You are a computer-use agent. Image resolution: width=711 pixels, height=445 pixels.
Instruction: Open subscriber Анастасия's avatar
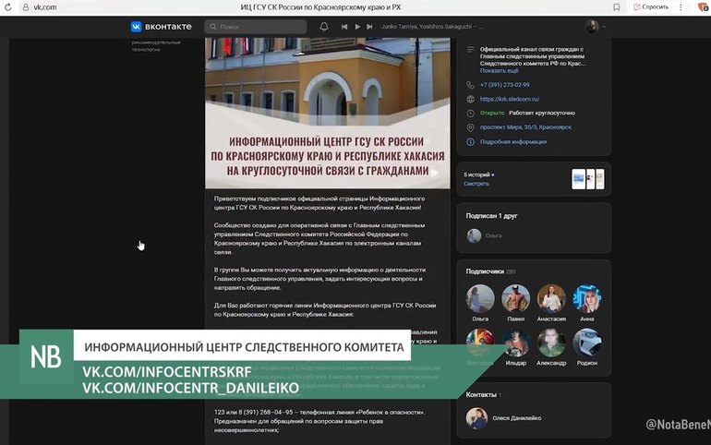[551, 298]
